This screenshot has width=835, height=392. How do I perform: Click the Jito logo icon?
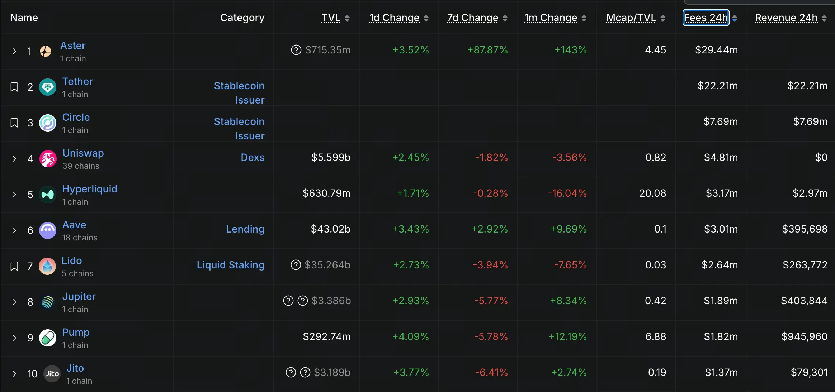[52, 374]
